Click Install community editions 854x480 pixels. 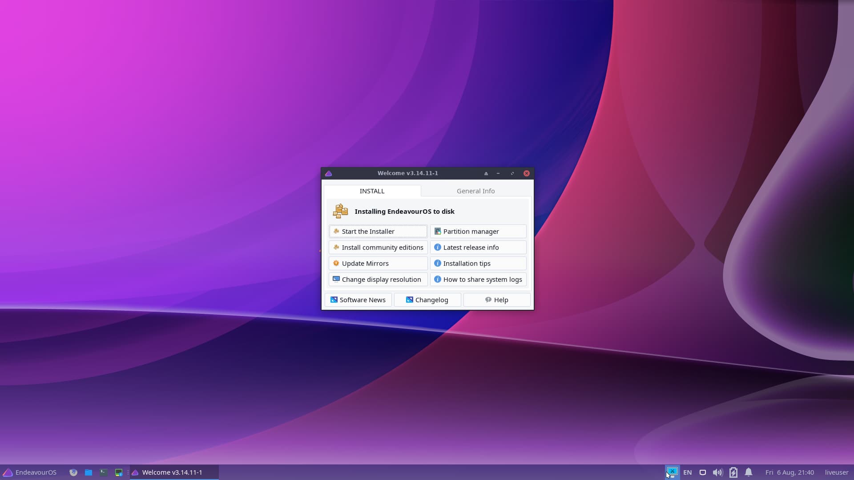coord(378,248)
